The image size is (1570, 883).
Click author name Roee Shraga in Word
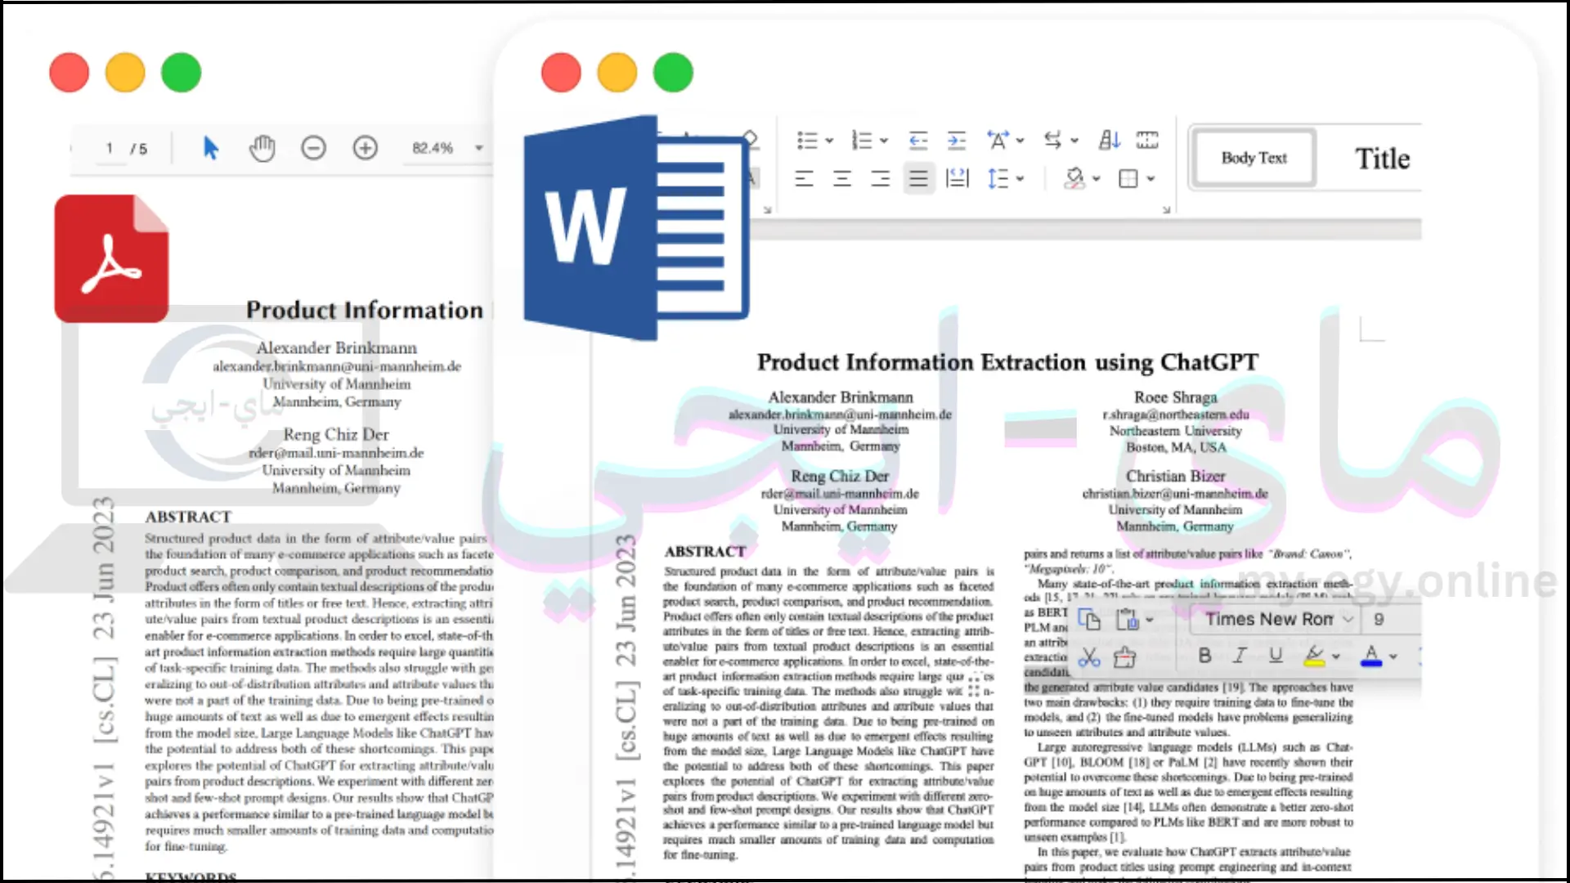[x=1176, y=397]
